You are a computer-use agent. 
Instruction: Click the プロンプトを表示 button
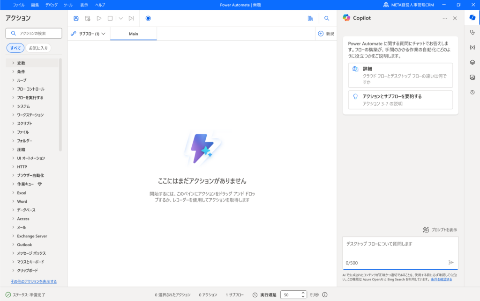[440, 229]
